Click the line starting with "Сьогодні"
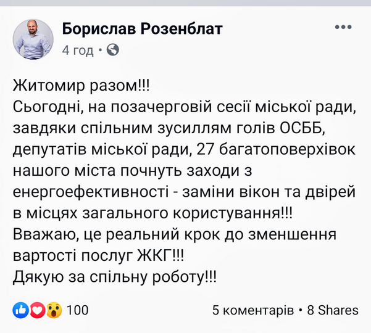371x333 pixels. tap(185, 107)
